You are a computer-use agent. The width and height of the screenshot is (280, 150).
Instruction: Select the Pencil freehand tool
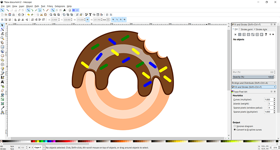click(2, 69)
